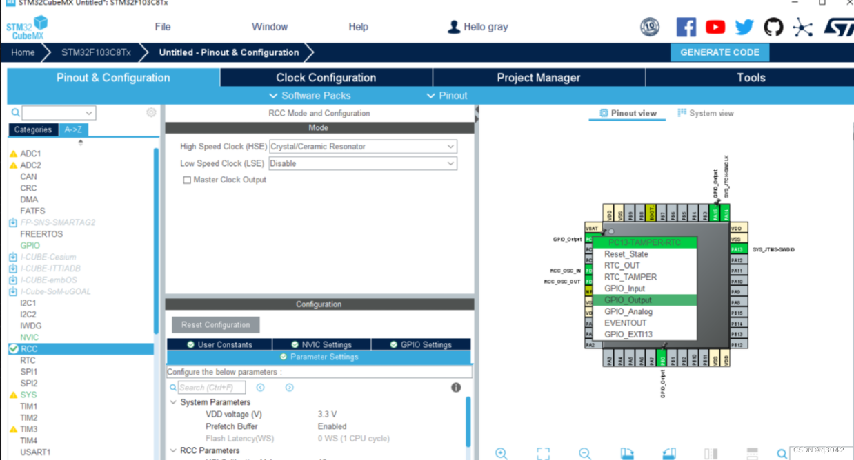
Task: Open the User Constants tab
Action: pyautogui.click(x=219, y=344)
